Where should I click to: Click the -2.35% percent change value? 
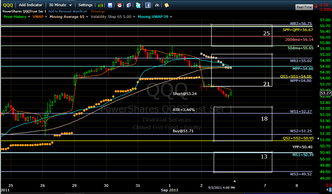pos(325,9)
